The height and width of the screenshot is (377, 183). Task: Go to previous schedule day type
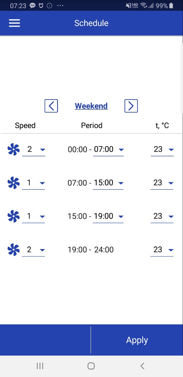(x=51, y=106)
